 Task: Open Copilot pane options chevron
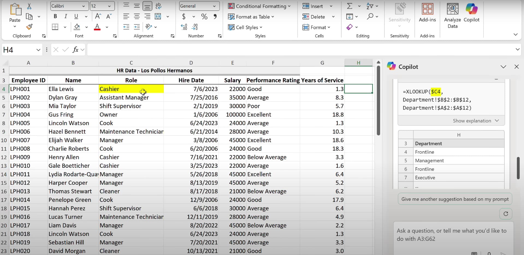click(x=503, y=67)
